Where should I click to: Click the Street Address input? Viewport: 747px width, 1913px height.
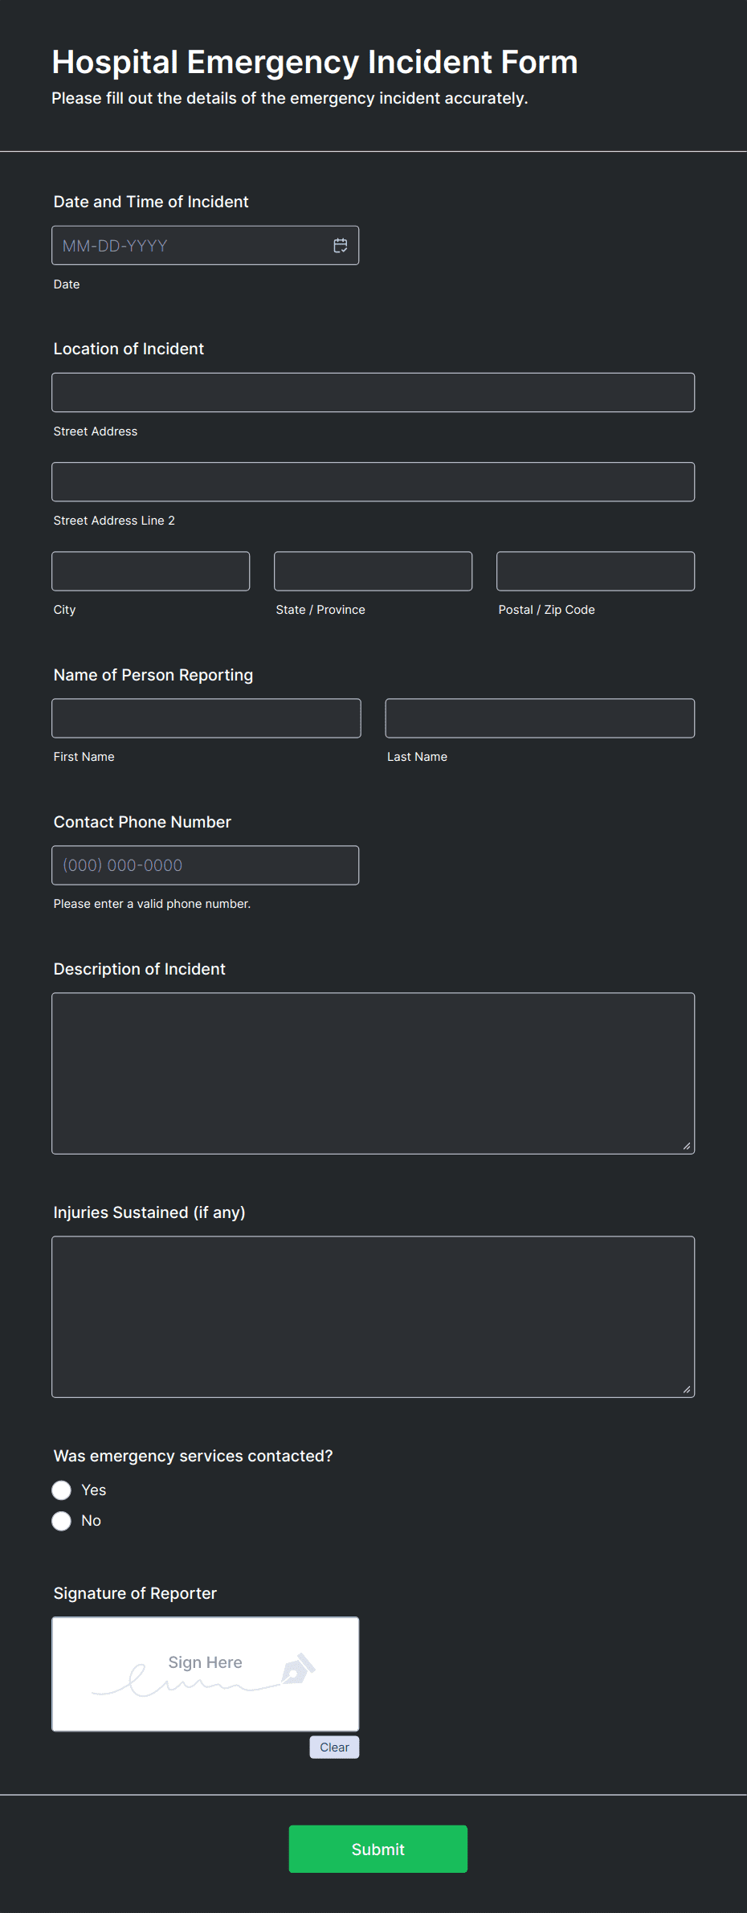[373, 393]
